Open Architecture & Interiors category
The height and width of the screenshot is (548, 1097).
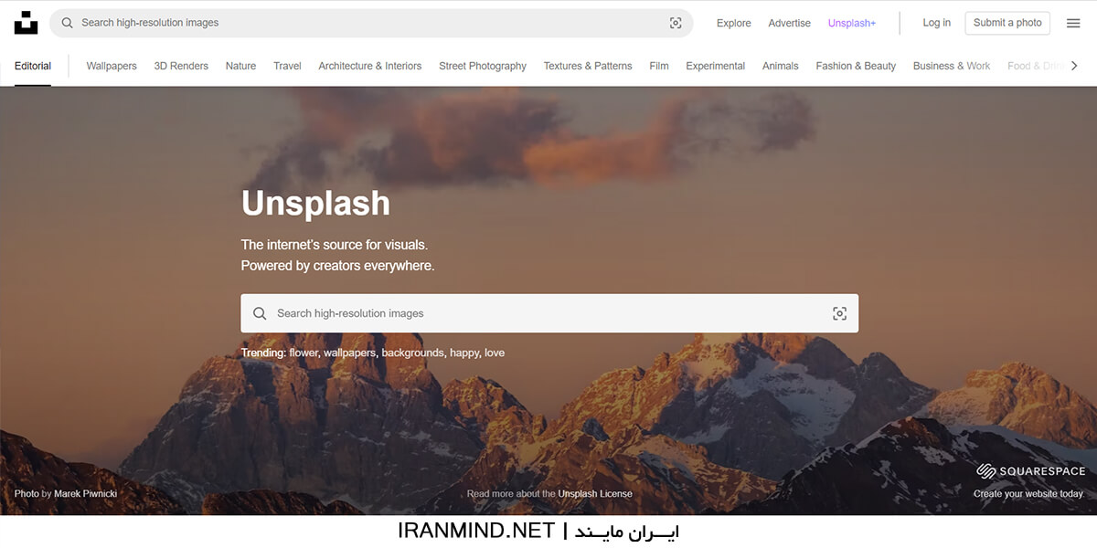pyautogui.click(x=369, y=66)
